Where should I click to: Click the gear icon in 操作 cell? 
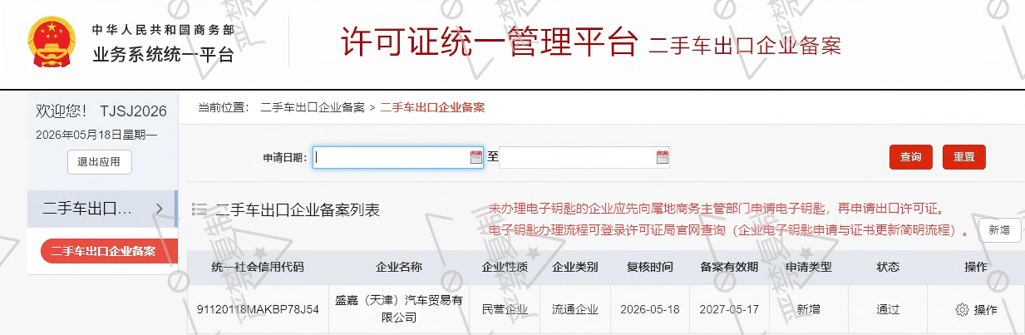[x=962, y=309]
